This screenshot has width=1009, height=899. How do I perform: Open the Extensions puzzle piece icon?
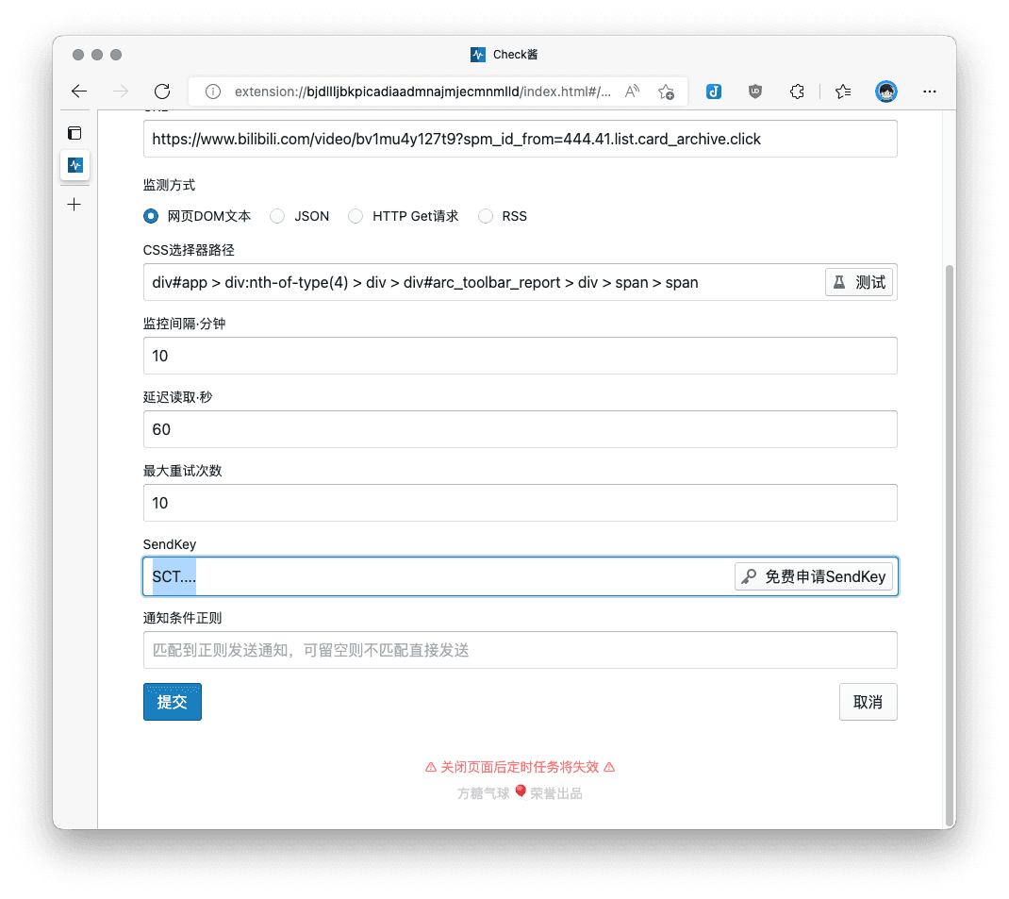coord(797,92)
